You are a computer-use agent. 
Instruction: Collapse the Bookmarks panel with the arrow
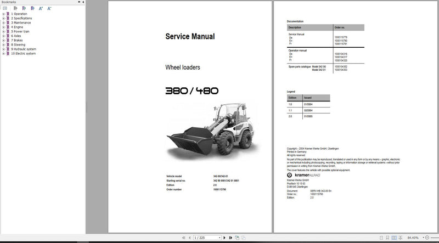(x=83, y=2)
